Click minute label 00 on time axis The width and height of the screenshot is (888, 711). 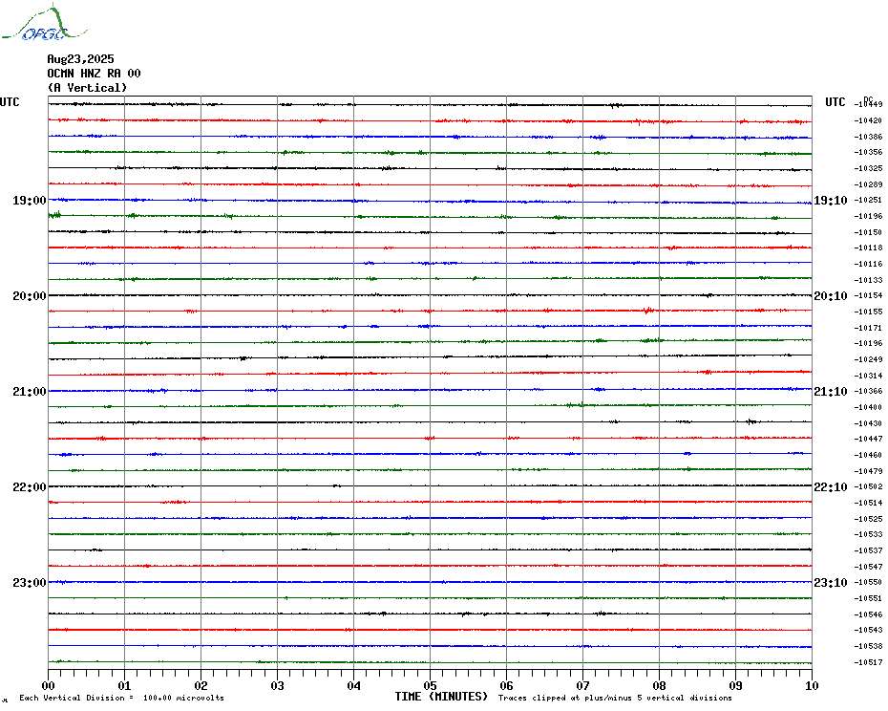point(49,685)
